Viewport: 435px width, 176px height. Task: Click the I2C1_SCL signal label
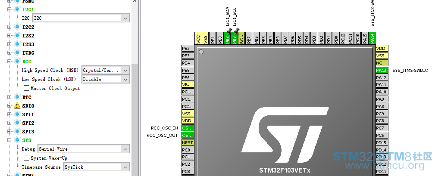tap(235, 17)
